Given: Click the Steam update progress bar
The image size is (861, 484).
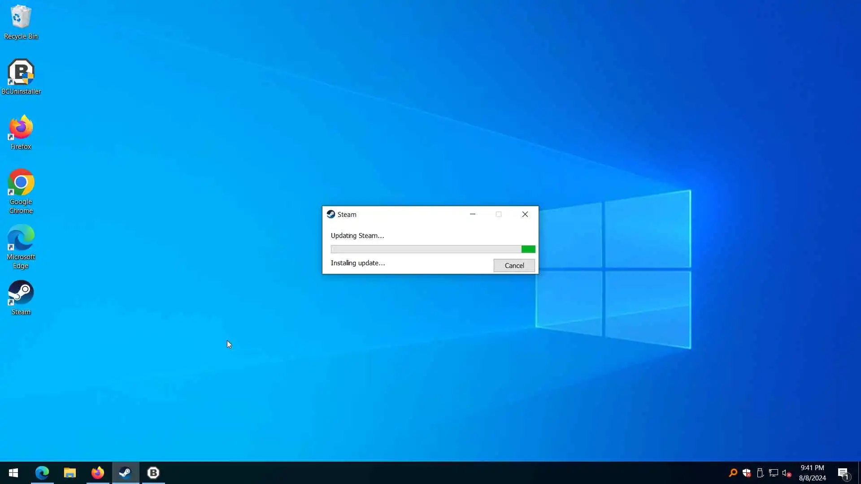Looking at the screenshot, I should [x=433, y=249].
